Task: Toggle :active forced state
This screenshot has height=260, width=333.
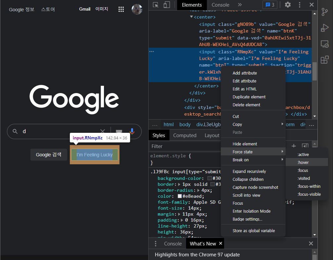Action: tap(307, 154)
